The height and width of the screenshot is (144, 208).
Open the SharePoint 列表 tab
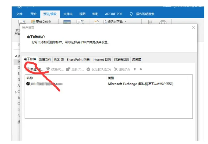78,60
